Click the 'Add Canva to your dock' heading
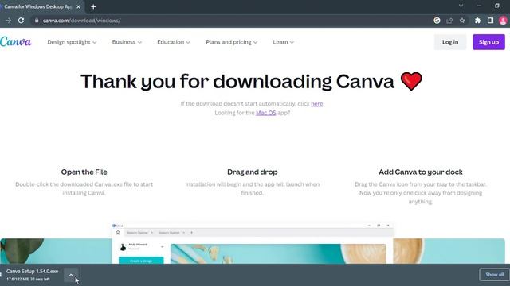Image resolution: width=510 pixels, height=286 pixels. 421,172
